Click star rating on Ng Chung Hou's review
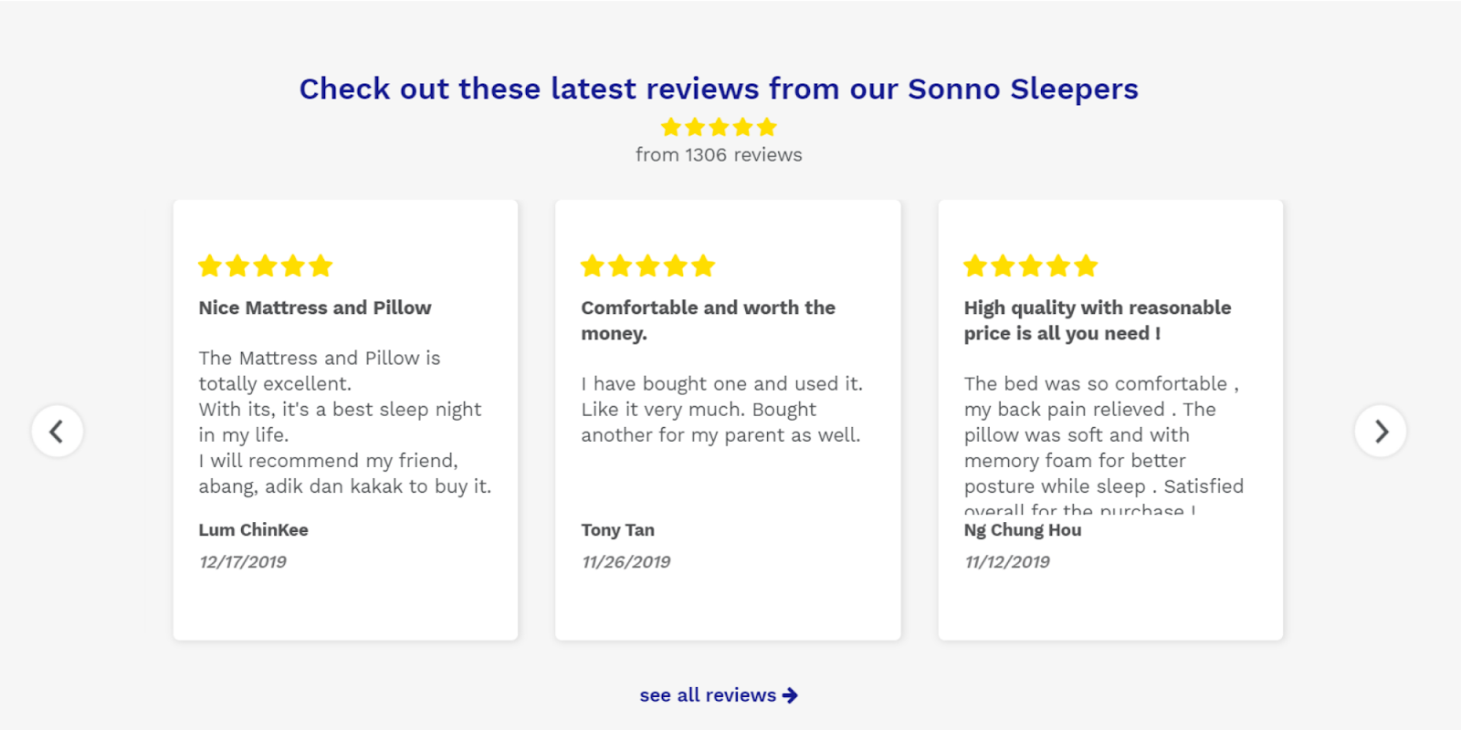 click(x=1031, y=266)
